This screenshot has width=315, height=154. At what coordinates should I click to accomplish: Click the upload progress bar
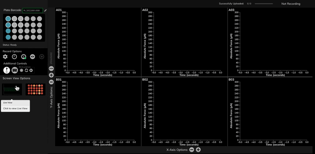click(264, 4)
